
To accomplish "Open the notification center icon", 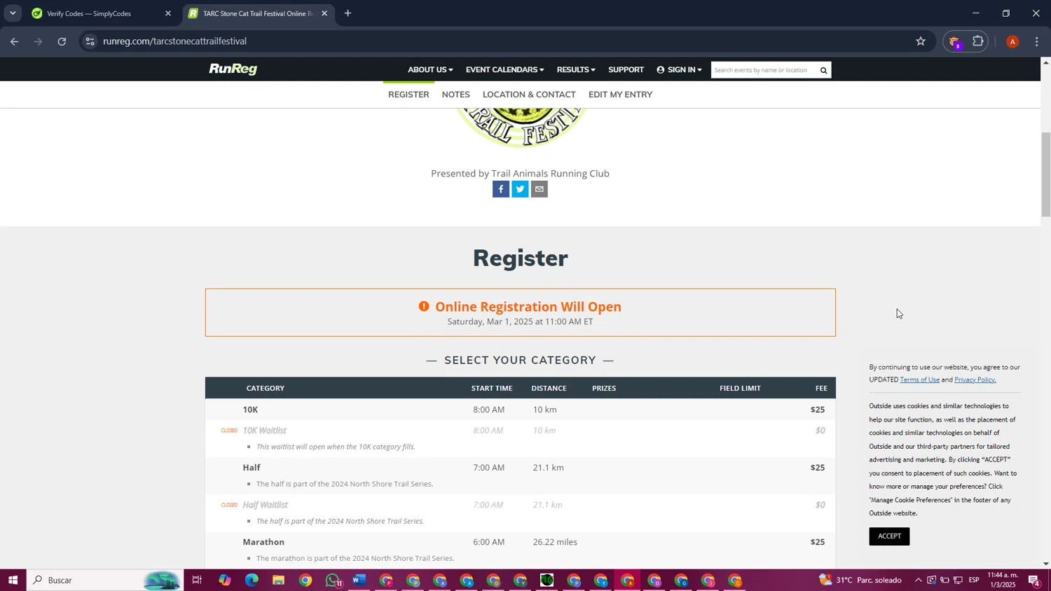I will click(1034, 580).
